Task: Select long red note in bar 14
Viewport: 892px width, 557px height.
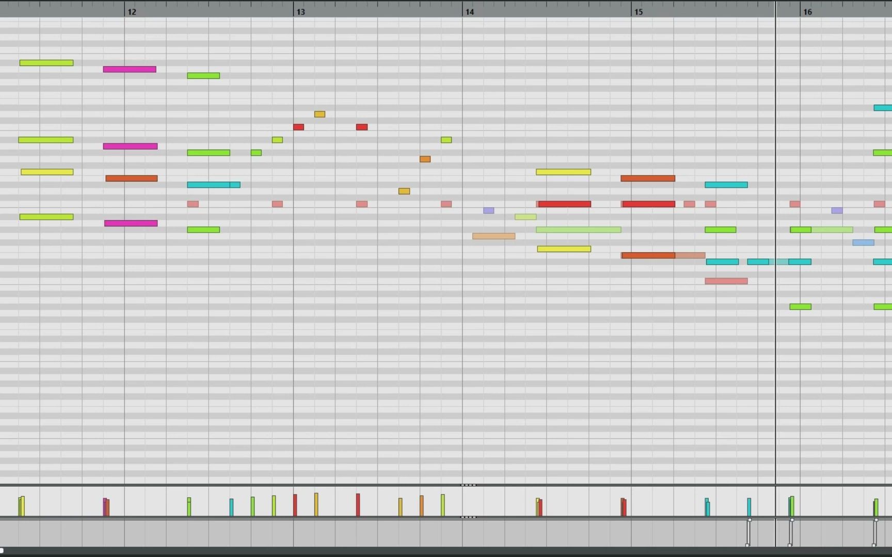Action: point(564,204)
